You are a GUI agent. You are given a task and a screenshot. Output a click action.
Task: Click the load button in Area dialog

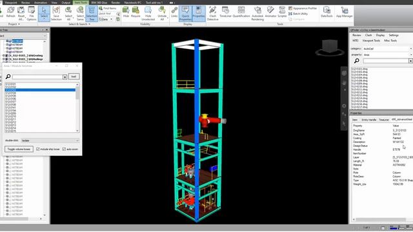click(x=74, y=77)
